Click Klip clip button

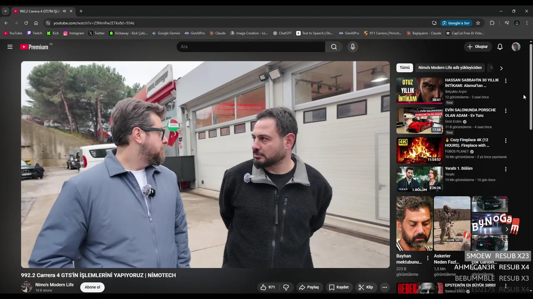[x=366, y=287]
